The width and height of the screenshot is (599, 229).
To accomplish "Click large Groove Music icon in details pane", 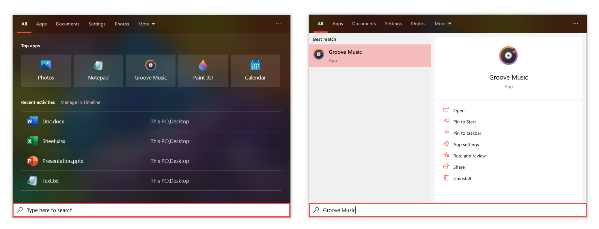I will 508,56.
